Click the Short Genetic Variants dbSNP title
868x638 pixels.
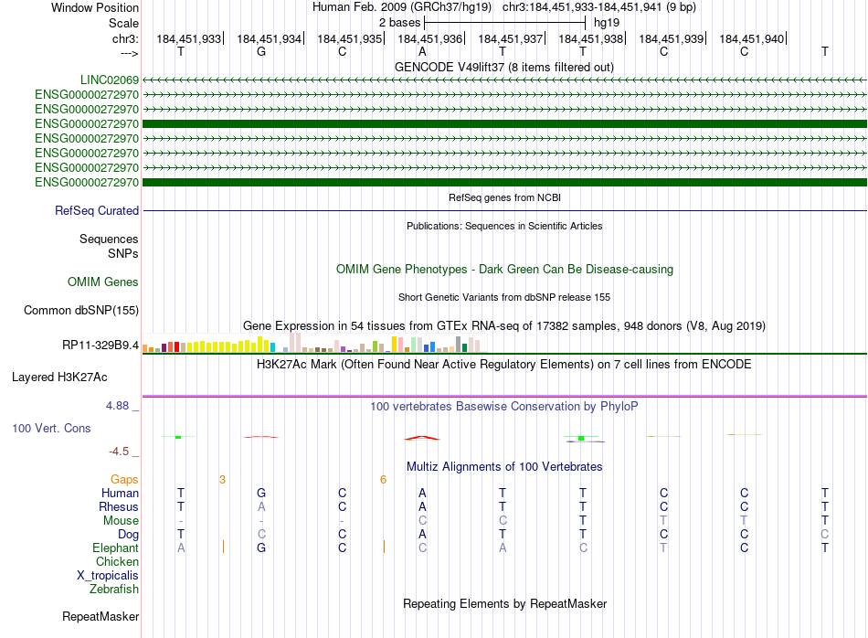(504, 297)
